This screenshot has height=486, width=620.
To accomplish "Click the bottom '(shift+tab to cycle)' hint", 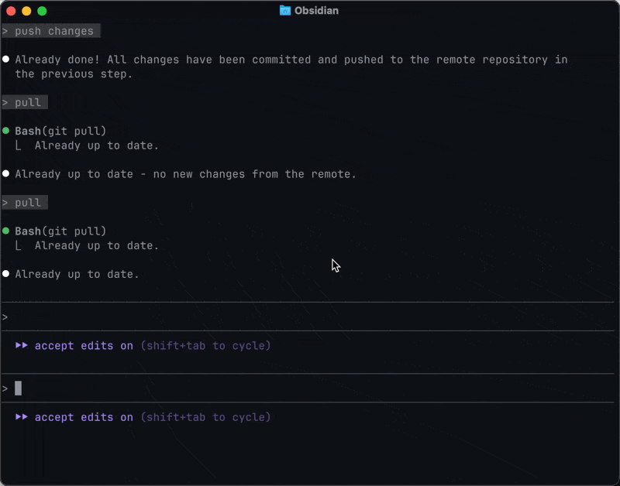I will pyautogui.click(x=205, y=417).
